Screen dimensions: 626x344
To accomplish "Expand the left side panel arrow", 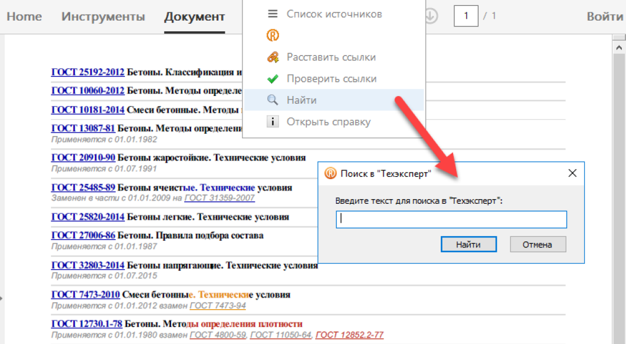I will tap(2, 298).
